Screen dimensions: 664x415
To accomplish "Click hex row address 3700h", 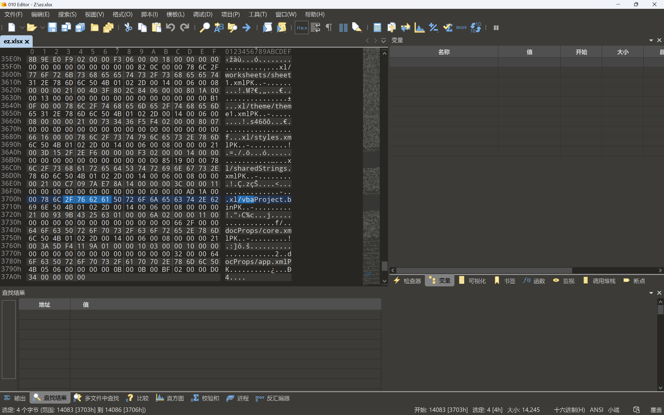I will pos(11,199).
